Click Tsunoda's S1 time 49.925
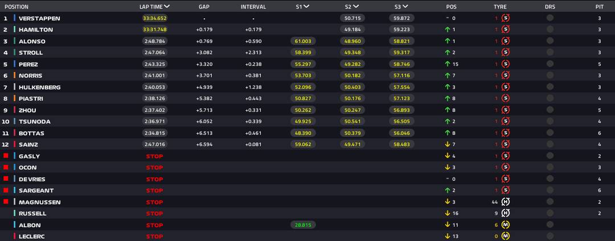615x241 pixels. pyautogui.click(x=303, y=122)
